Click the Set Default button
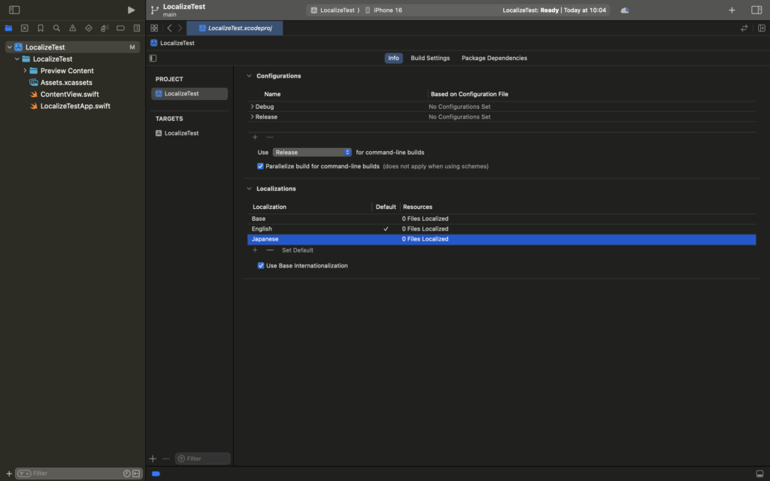This screenshot has height=481, width=770. (x=298, y=250)
